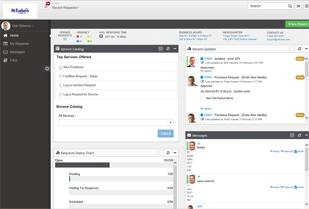Toggle the Recent Updates header checkbox
The width and height of the screenshot is (309, 209).
pos(292,49)
